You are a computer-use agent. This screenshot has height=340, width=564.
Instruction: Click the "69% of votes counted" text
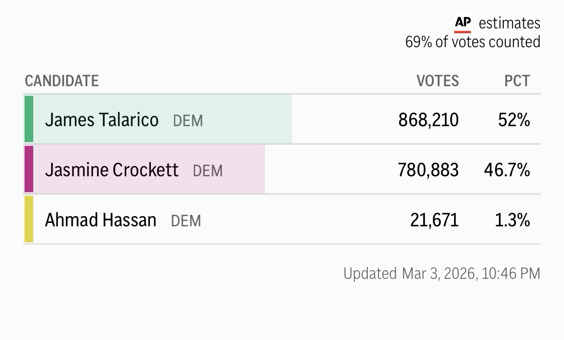click(x=472, y=42)
